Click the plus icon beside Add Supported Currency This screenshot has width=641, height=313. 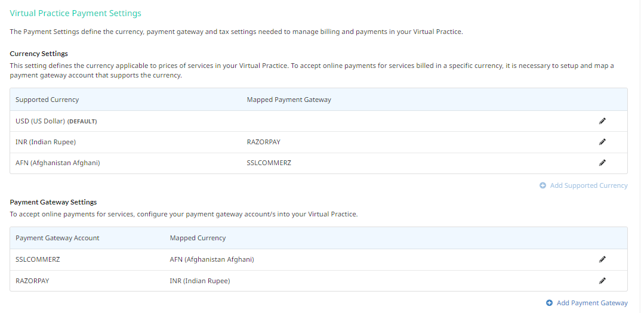[x=543, y=185]
